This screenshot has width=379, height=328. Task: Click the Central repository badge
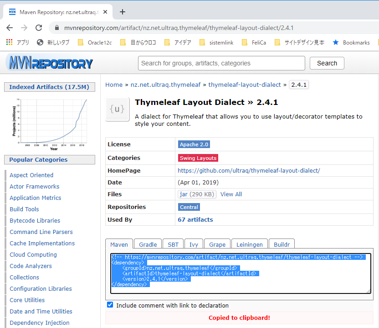point(189,207)
